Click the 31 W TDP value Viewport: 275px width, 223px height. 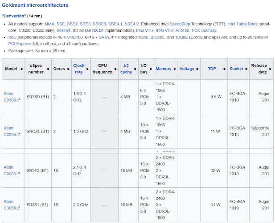[x=215, y=205]
